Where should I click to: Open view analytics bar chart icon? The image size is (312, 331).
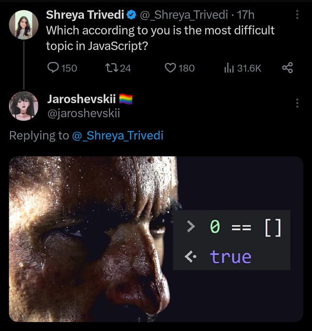[229, 68]
